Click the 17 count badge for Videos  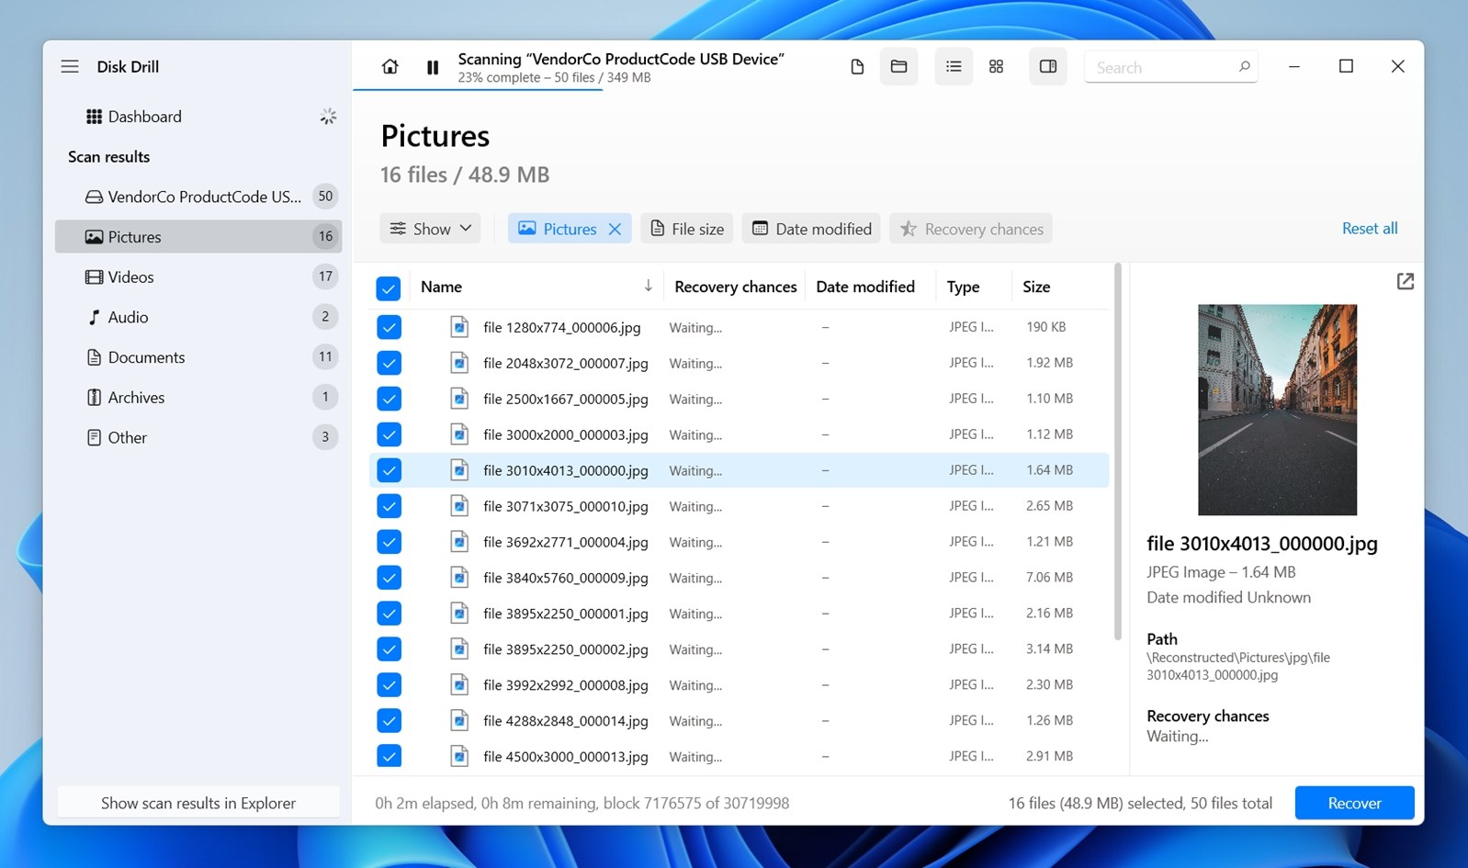coord(325,276)
